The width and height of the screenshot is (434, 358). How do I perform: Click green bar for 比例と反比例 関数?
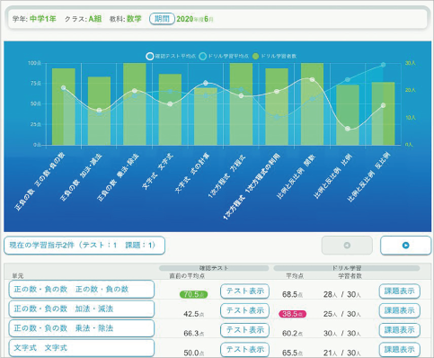click(312, 104)
